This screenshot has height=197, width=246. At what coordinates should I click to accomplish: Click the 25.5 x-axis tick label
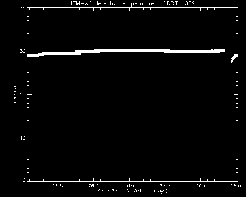tap(58, 186)
